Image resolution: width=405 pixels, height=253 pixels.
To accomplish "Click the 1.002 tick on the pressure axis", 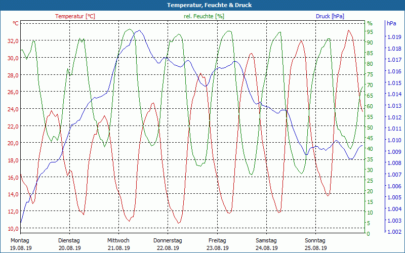I will click(394, 232).
